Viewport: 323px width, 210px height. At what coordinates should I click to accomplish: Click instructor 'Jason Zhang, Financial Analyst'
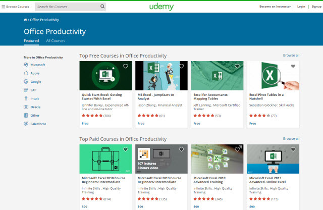[160, 105]
